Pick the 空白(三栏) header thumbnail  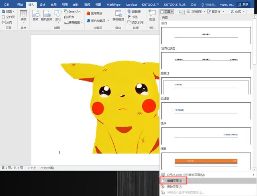(x=206, y=61)
